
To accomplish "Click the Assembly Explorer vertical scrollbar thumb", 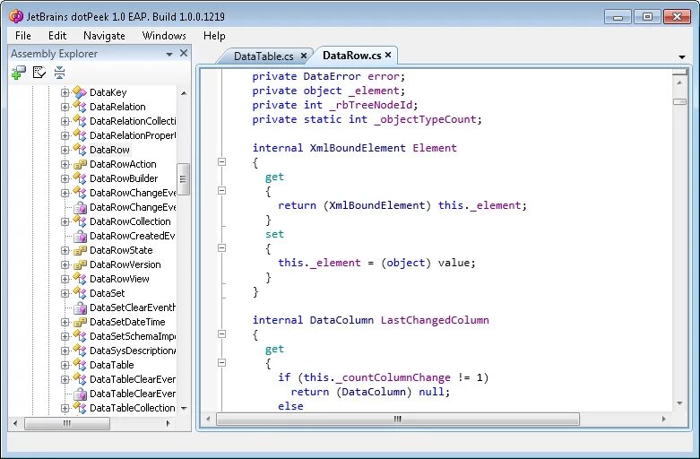I will [x=183, y=179].
